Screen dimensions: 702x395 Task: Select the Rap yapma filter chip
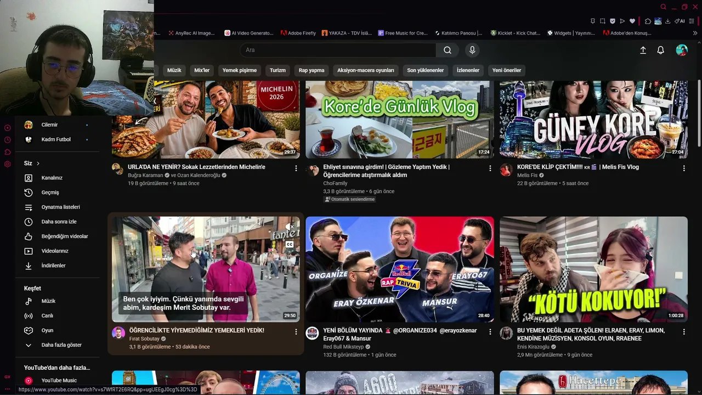(312, 70)
